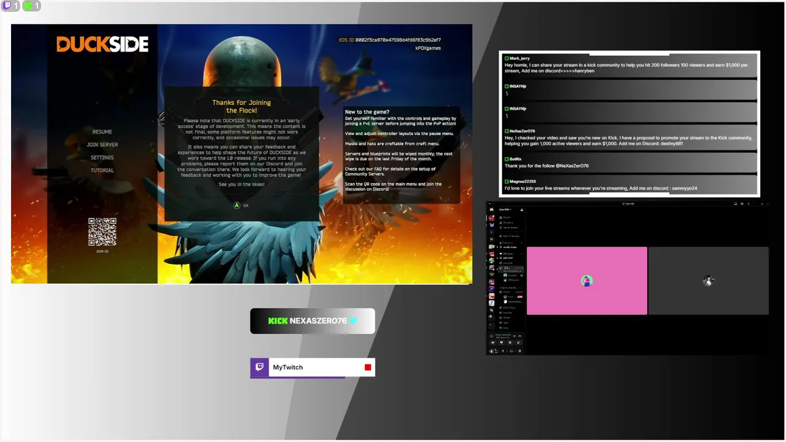This screenshot has width=786, height=442.
Task: Open TUTORIAL in the Duckside menu
Action: pos(102,171)
